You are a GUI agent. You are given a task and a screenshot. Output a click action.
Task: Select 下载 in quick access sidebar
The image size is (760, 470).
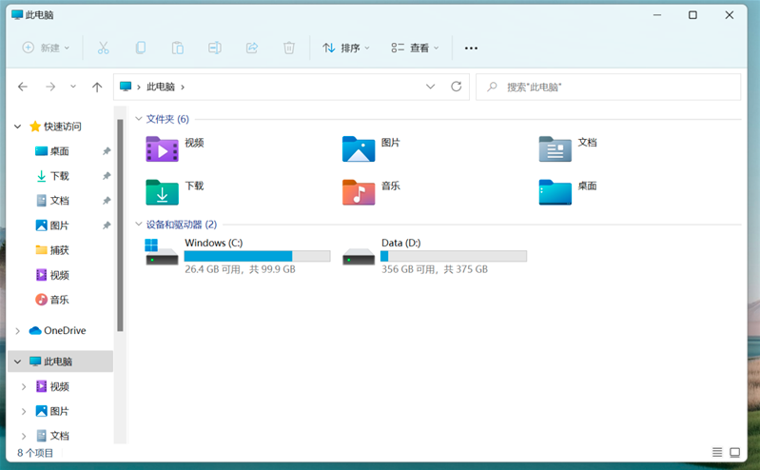click(59, 176)
